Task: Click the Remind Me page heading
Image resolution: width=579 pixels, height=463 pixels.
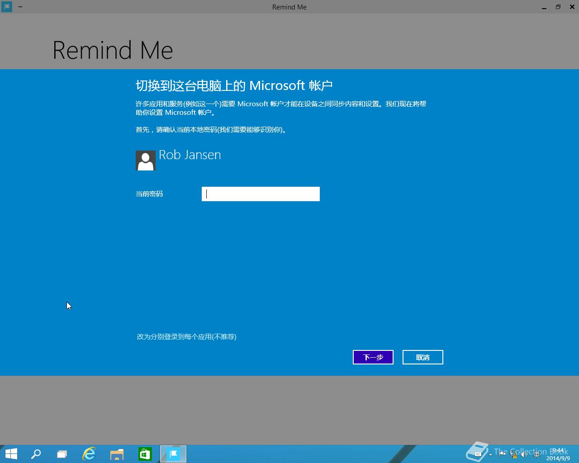Action: pyautogui.click(x=113, y=50)
